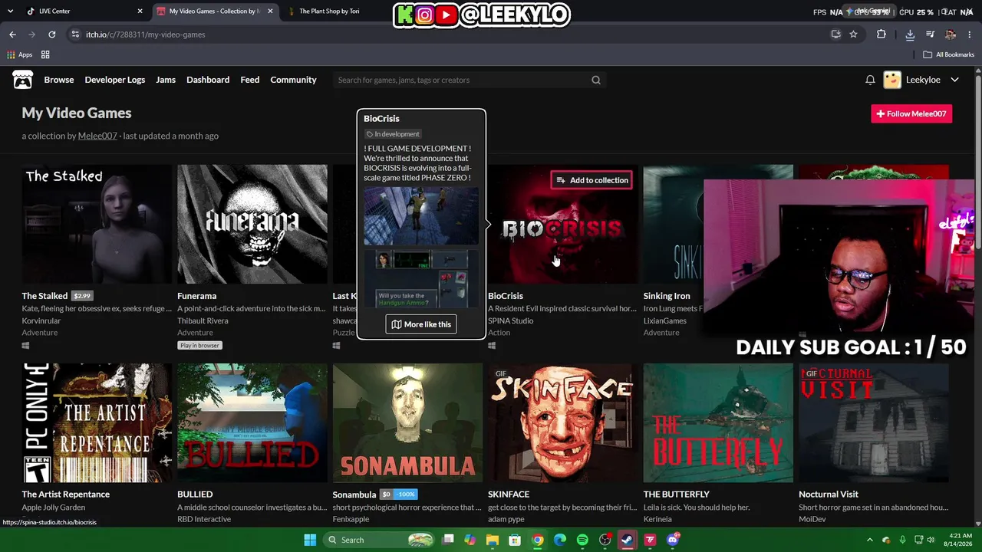The height and width of the screenshot is (552, 982).
Task: Open the tab groups grid icon
Action: (x=45, y=54)
